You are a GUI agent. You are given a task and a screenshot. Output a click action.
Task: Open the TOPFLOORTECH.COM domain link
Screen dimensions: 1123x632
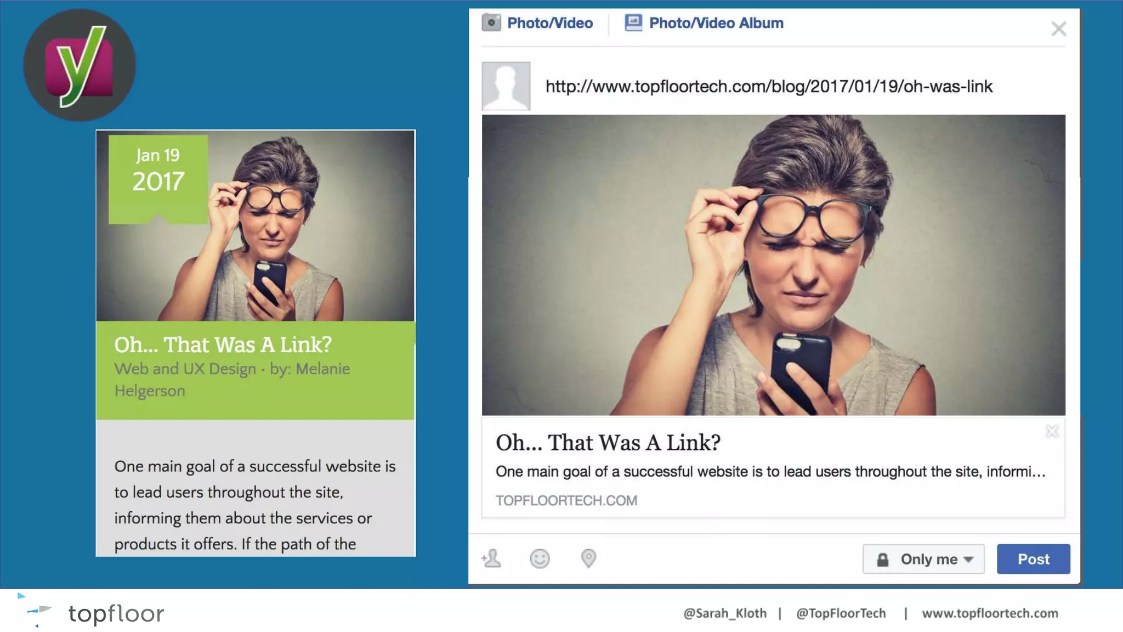(x=566, y=500)
